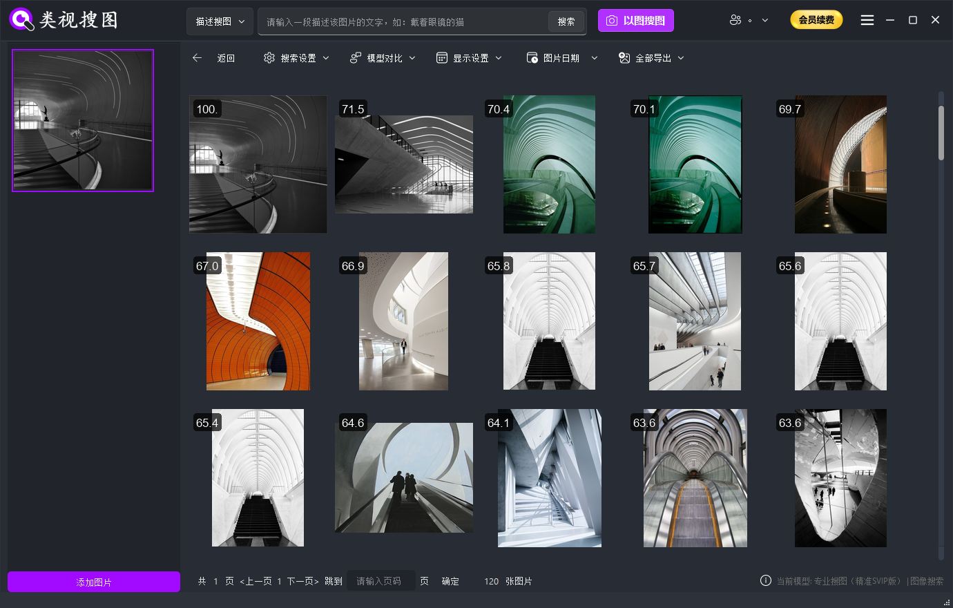Click the display settings icon
The height and width of the screenshot is (608, 953).
click(442, 58)
